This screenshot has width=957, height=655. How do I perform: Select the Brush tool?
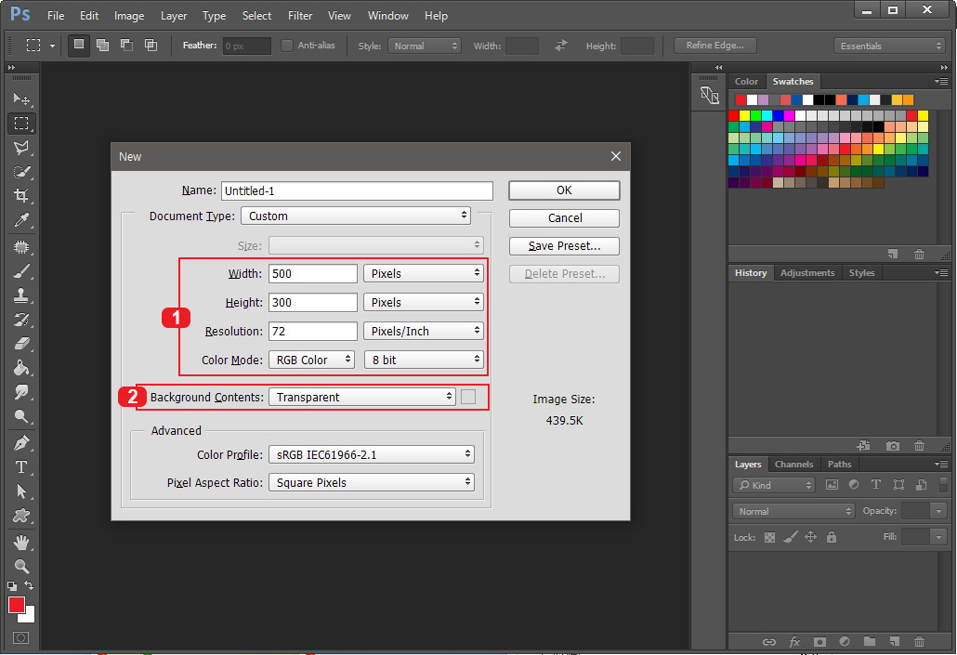coord(21,271)
